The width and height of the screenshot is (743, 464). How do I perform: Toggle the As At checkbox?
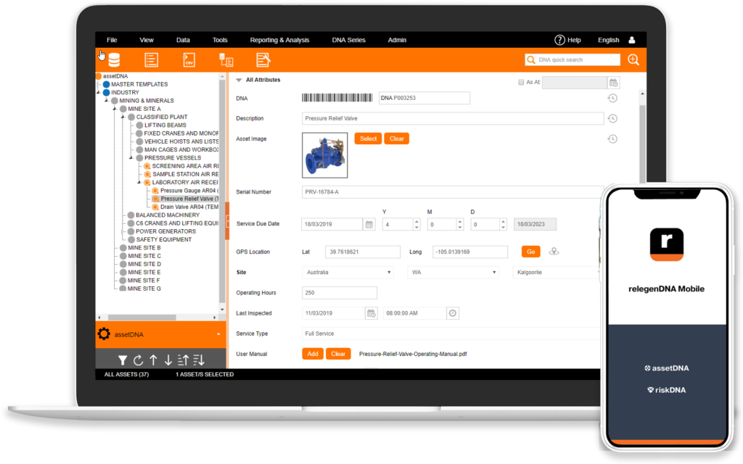tap(521, 83)
